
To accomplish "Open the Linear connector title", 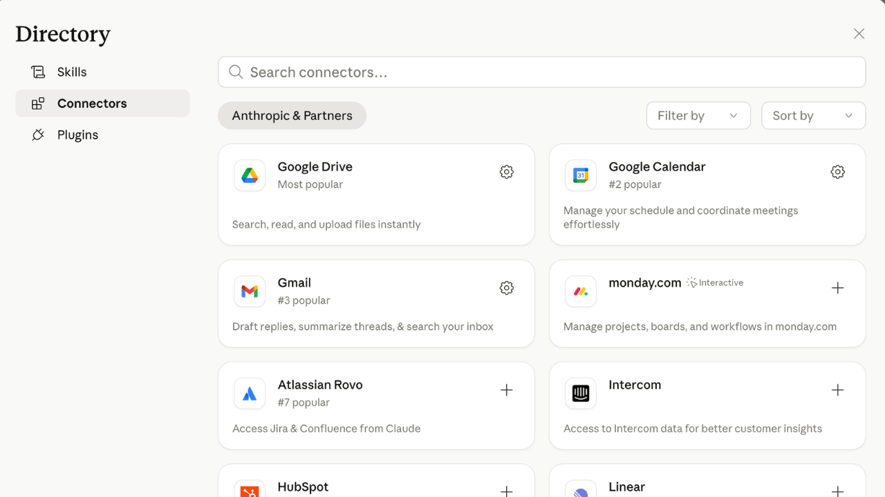I will click(627, 487).
